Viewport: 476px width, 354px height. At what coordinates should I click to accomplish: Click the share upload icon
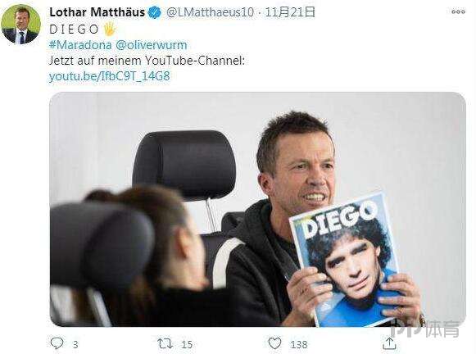point(389,343)
